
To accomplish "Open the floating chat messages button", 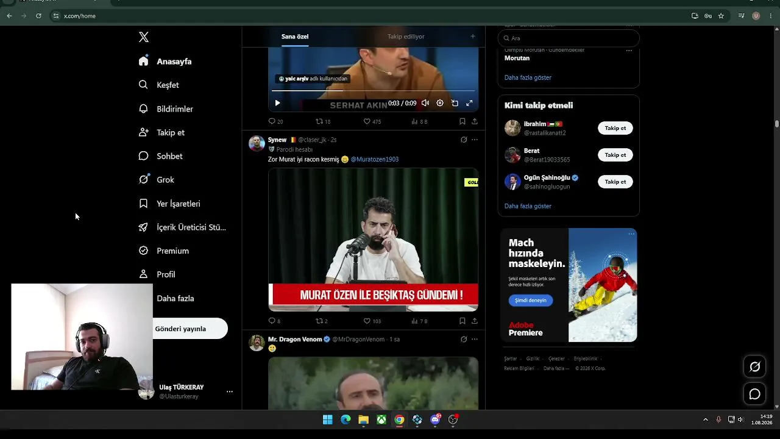I will pos(754,394).
